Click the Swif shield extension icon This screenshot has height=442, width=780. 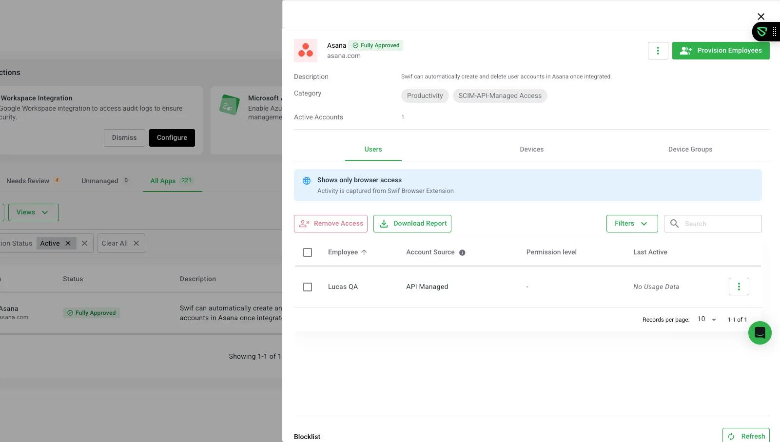[762, 32]
